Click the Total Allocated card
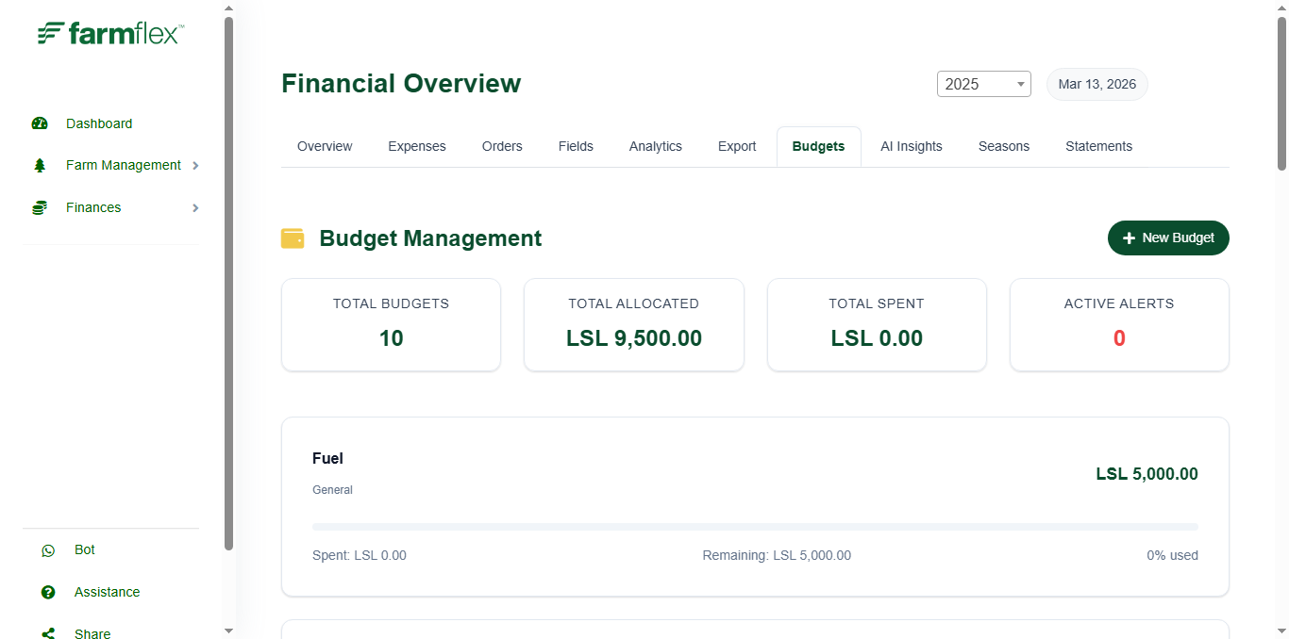Image resolution: width=1289 pixels, height=639 pixels. 634,324
